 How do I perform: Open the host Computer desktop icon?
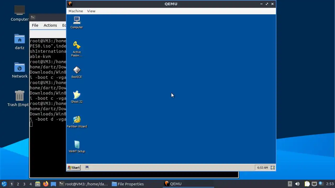(20, 13)
